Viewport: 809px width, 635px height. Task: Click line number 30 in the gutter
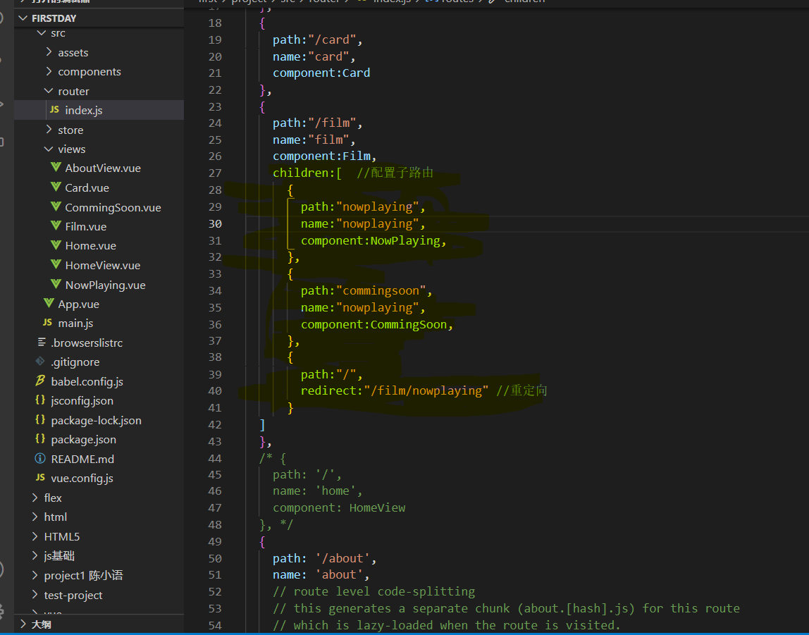[x=215, y=224]
